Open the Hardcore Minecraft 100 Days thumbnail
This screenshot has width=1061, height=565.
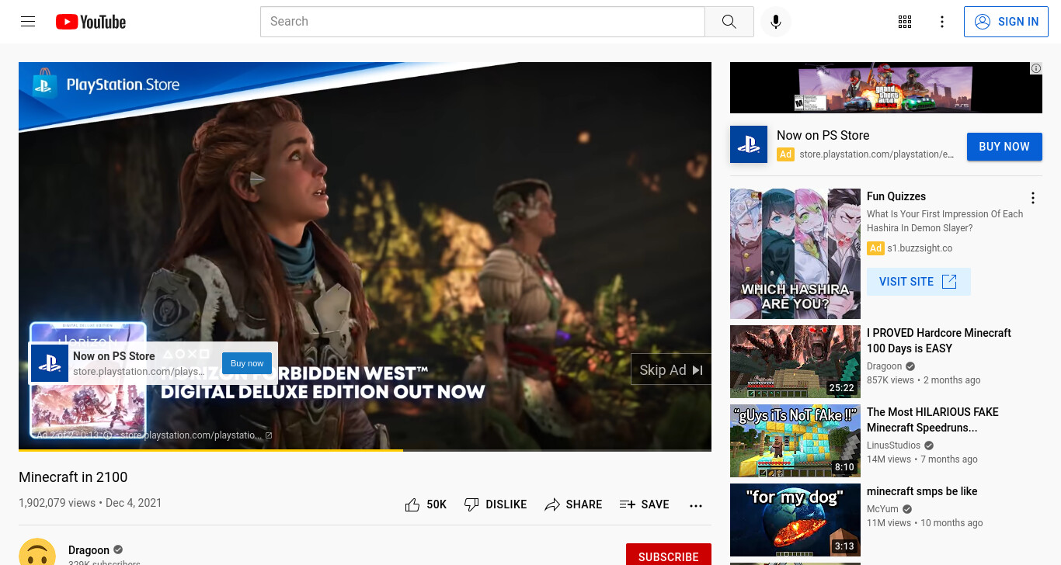coord(795,362)
